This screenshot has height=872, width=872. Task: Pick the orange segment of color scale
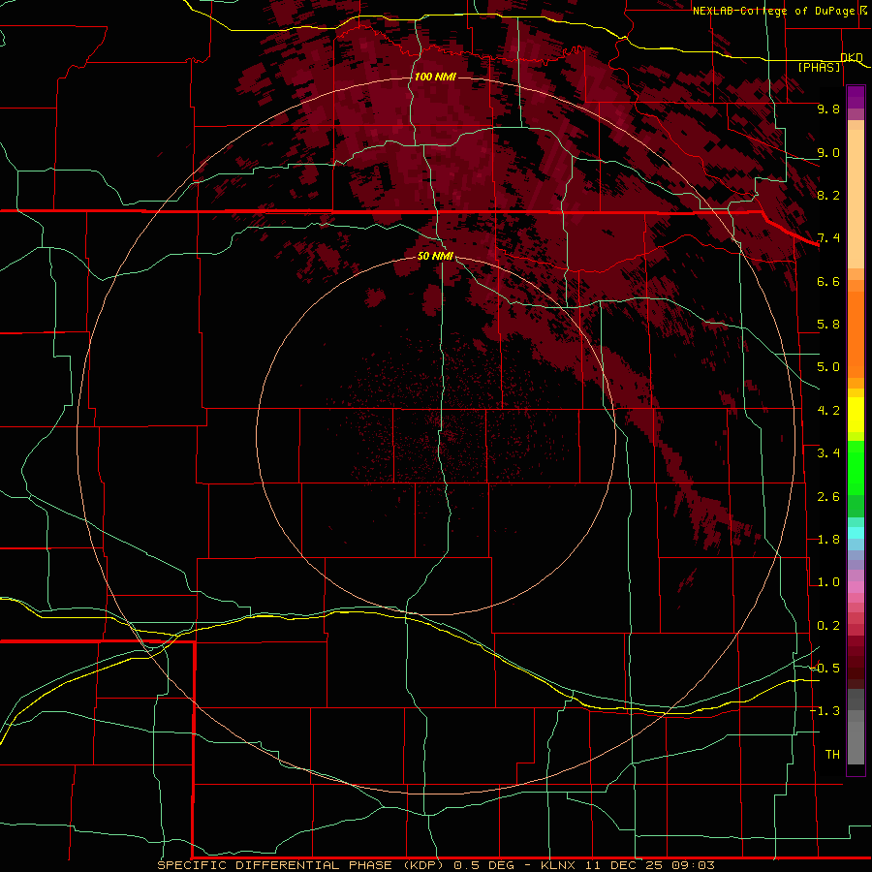click(856, 333)
